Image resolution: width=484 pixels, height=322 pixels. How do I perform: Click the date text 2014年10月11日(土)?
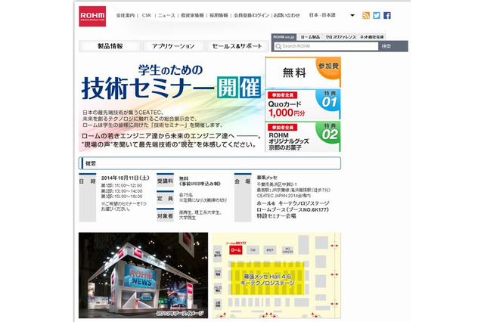pos(125,178)
